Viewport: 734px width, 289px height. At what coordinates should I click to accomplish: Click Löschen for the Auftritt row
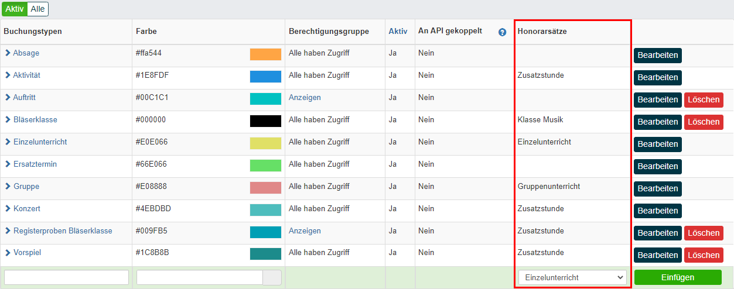click(x=704, y=100)
